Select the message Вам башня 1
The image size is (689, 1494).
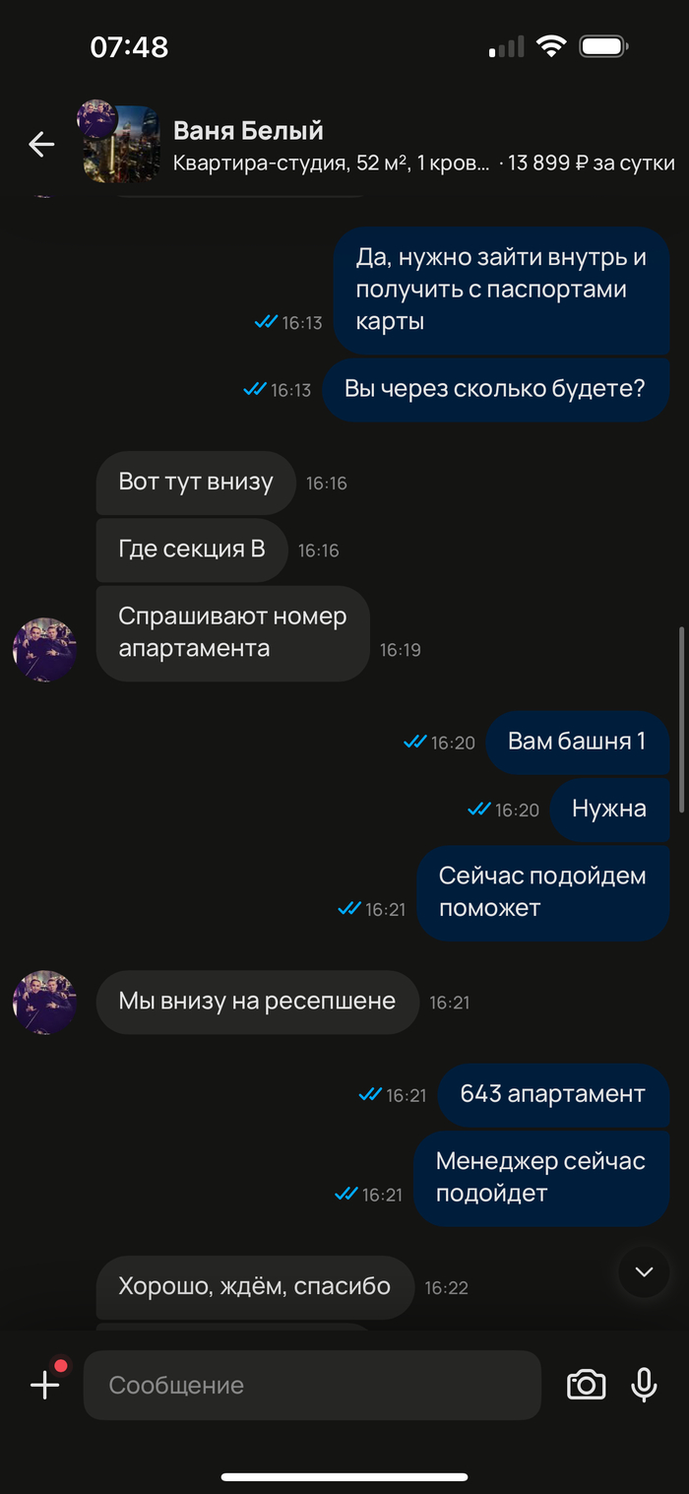click(577, 741)
